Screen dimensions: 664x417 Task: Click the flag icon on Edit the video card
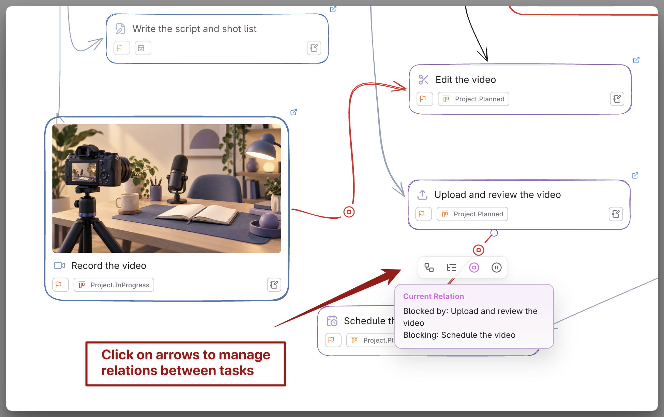(425, 99)
